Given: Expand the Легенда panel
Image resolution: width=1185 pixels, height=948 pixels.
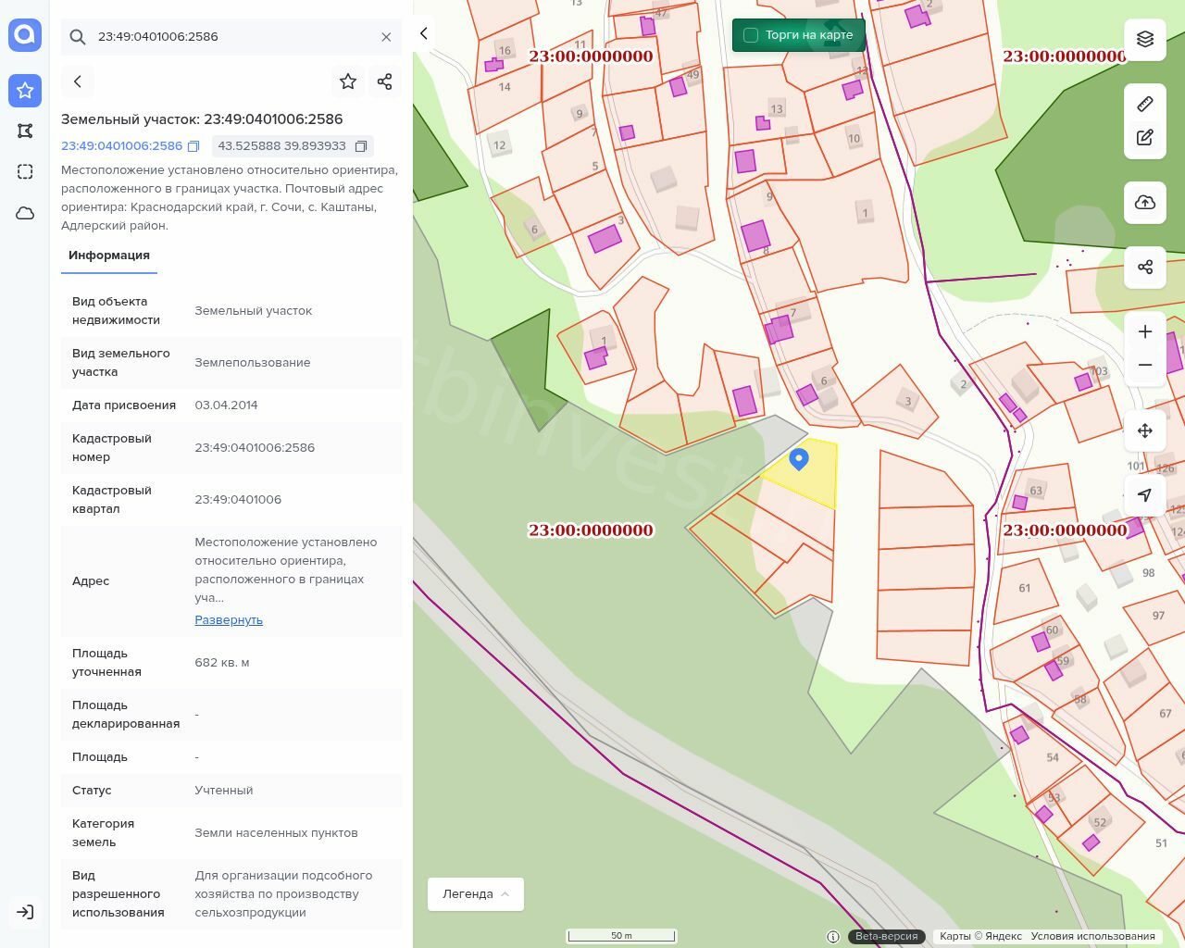Looking at the screenshot, I should (x=475, y=894).
